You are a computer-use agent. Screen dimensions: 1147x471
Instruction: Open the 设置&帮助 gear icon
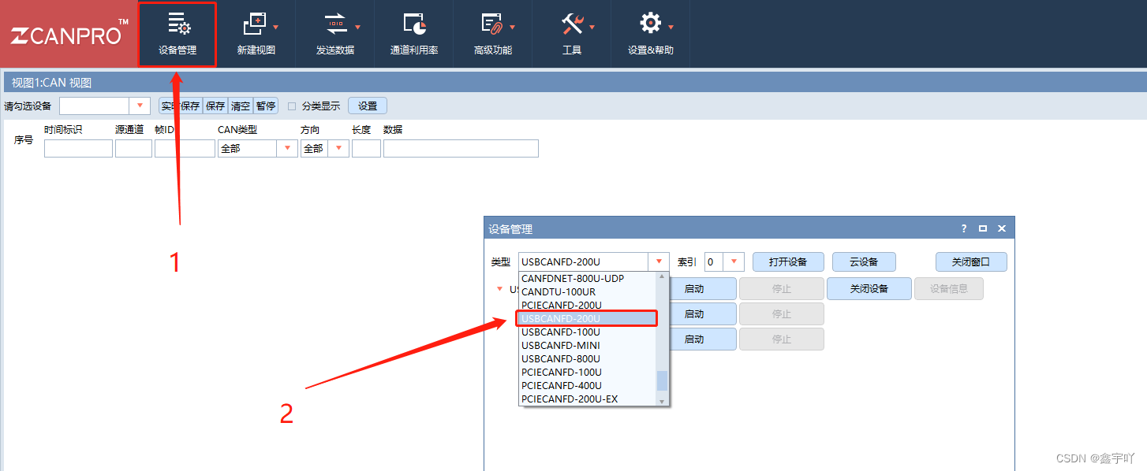click(650, 24)
